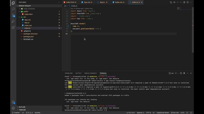Image resolution: width=204 pixels, height=114 pixels.
Task: Maximize the panel with the up chevron
Action: pos(187,73)
